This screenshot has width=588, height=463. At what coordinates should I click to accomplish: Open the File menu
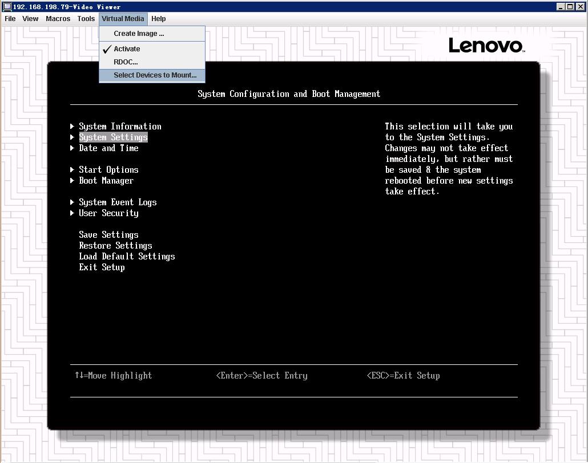click(10, 19)
